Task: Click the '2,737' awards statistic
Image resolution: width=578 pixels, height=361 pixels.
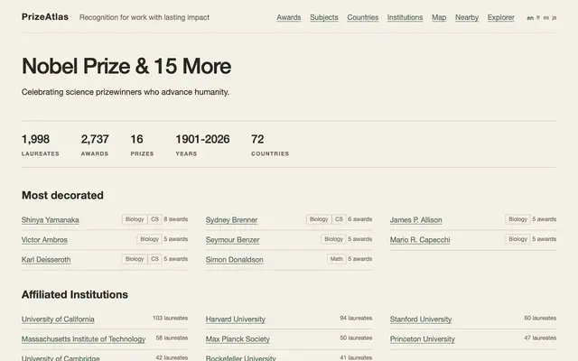Action: (95, 139)
